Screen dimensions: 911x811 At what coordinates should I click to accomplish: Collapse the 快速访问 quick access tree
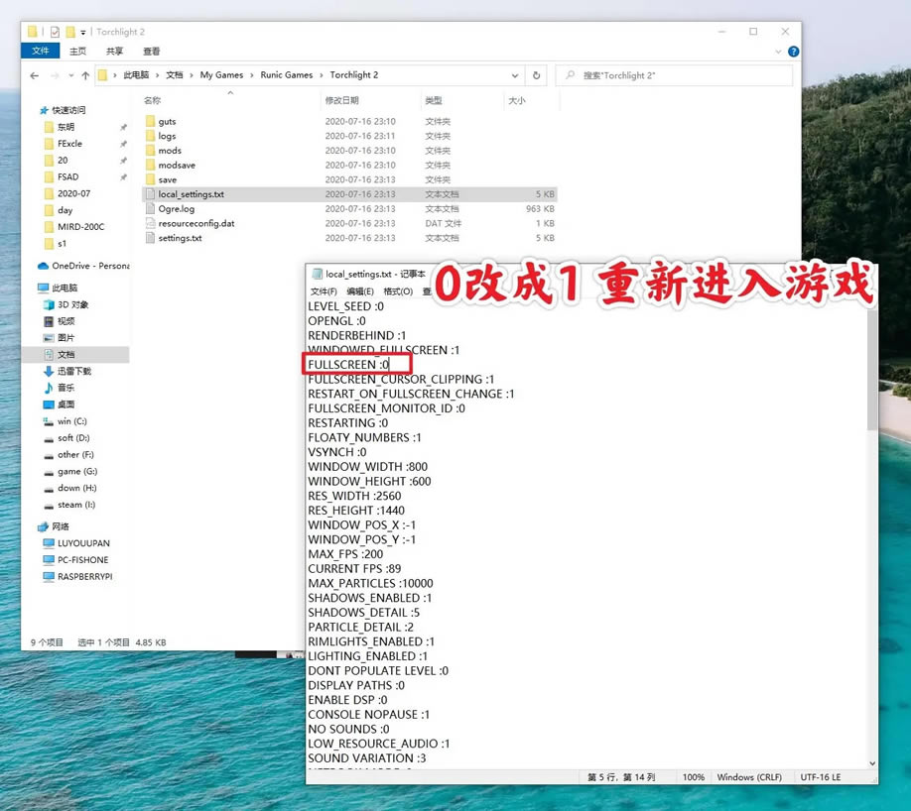point(31,110)
